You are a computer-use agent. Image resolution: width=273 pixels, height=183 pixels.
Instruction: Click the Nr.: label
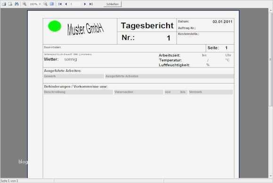128,38
